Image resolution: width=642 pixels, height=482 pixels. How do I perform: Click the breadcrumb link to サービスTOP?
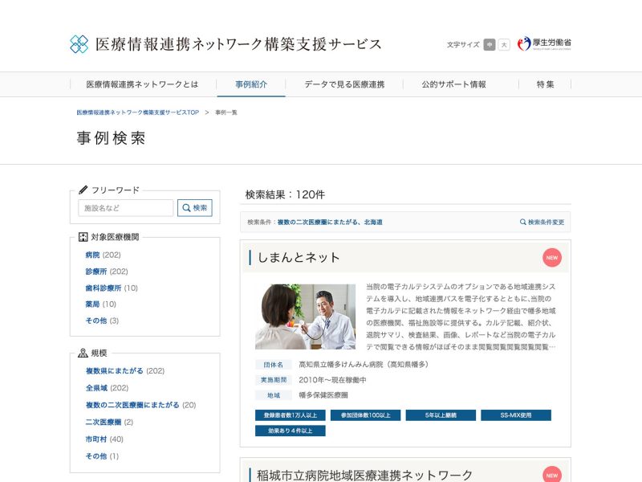(137, 112)
